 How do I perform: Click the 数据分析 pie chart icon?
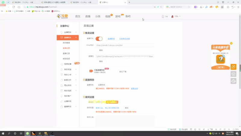point(62,80)
